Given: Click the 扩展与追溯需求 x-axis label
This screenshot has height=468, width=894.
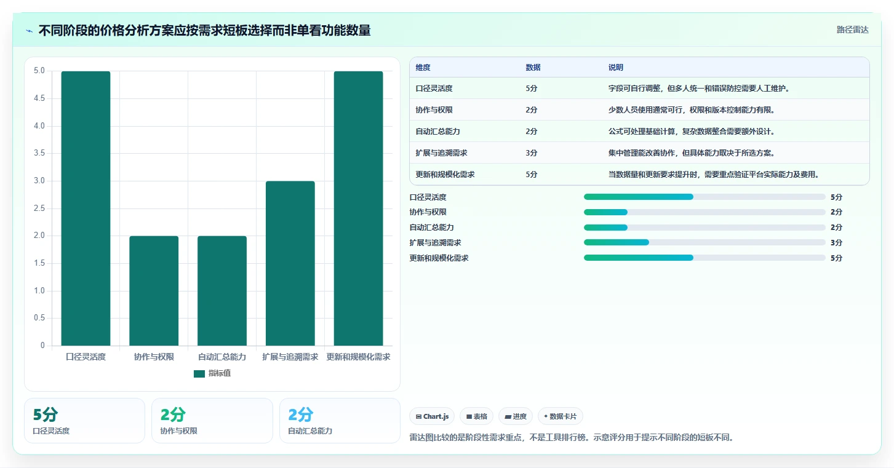Looking at the screenshot, I should tap(290, 357).
